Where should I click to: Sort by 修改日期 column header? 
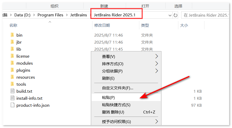point(102,25)
